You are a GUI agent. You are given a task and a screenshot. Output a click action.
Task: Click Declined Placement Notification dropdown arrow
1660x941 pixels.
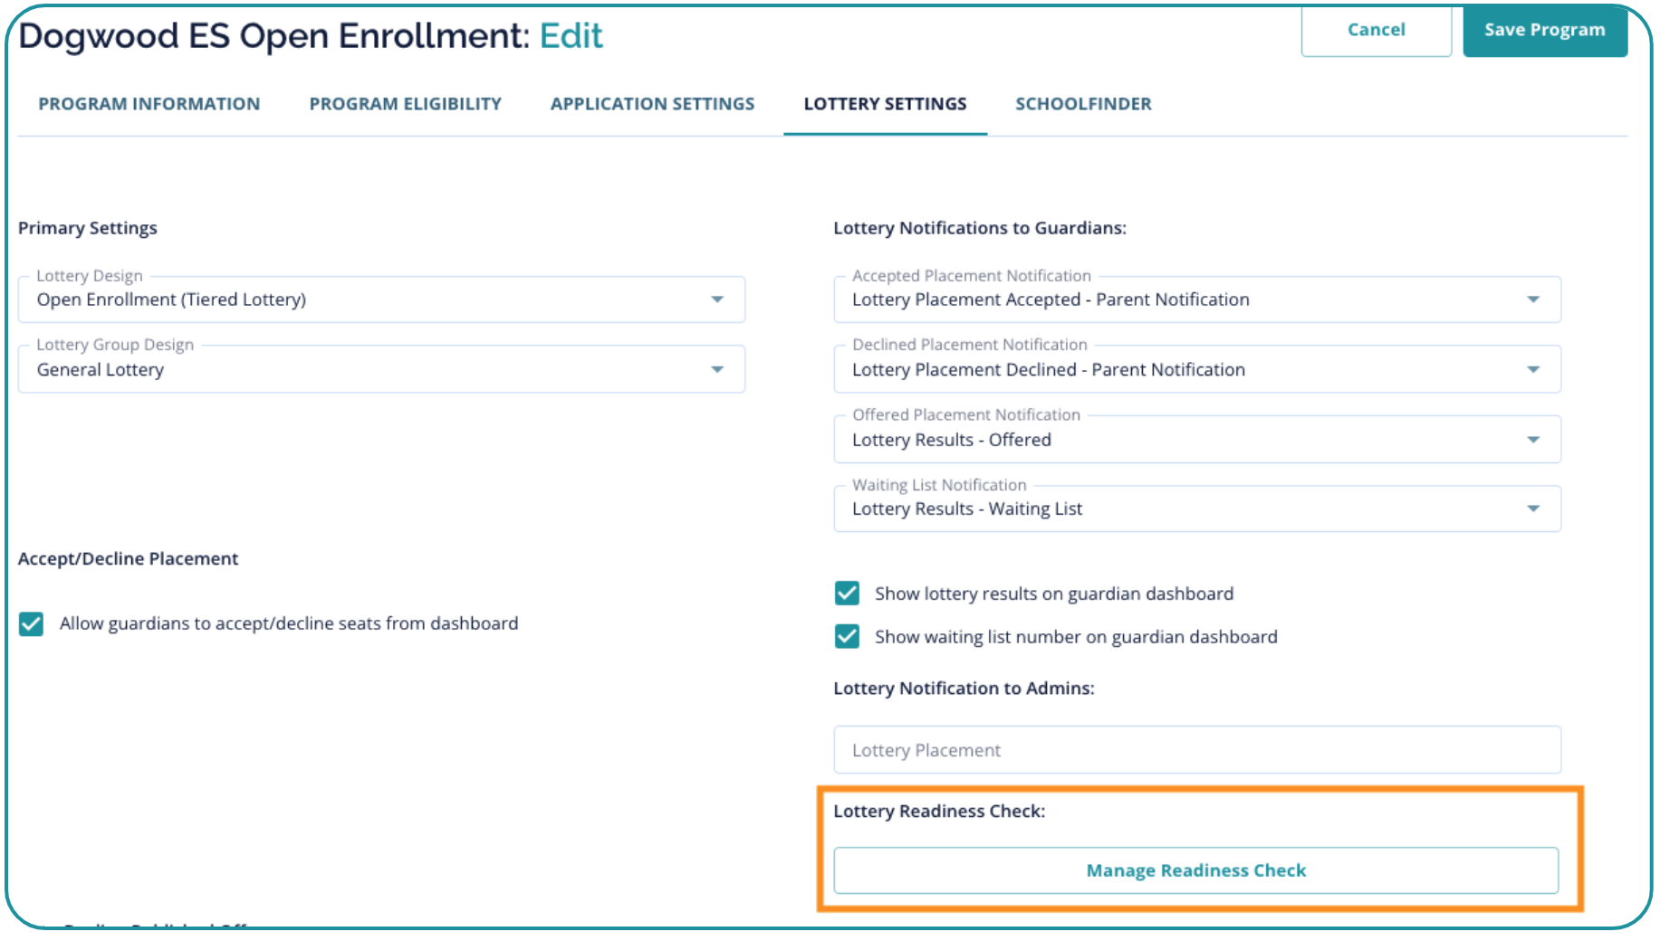click(1532, 369)
